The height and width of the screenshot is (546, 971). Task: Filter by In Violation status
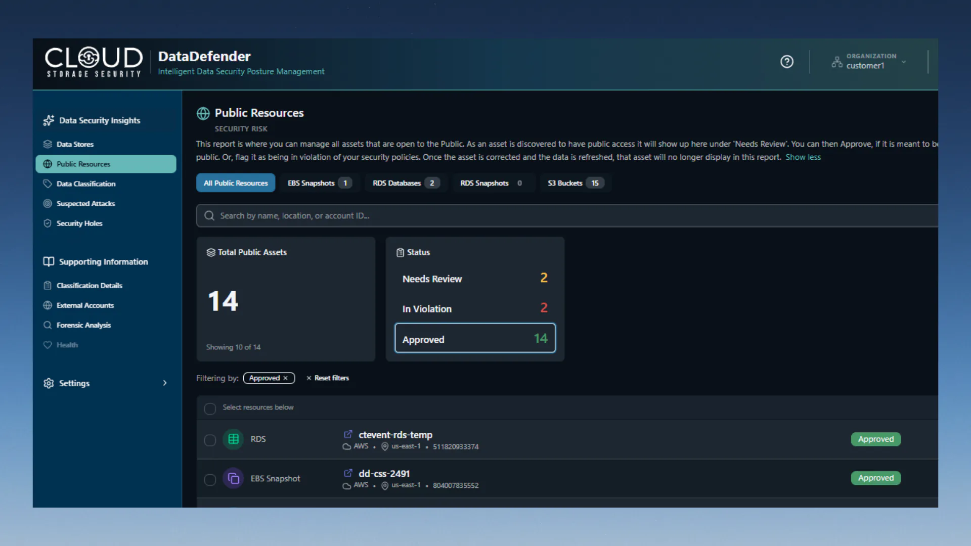pyautogui.click(x=475, y=308)
